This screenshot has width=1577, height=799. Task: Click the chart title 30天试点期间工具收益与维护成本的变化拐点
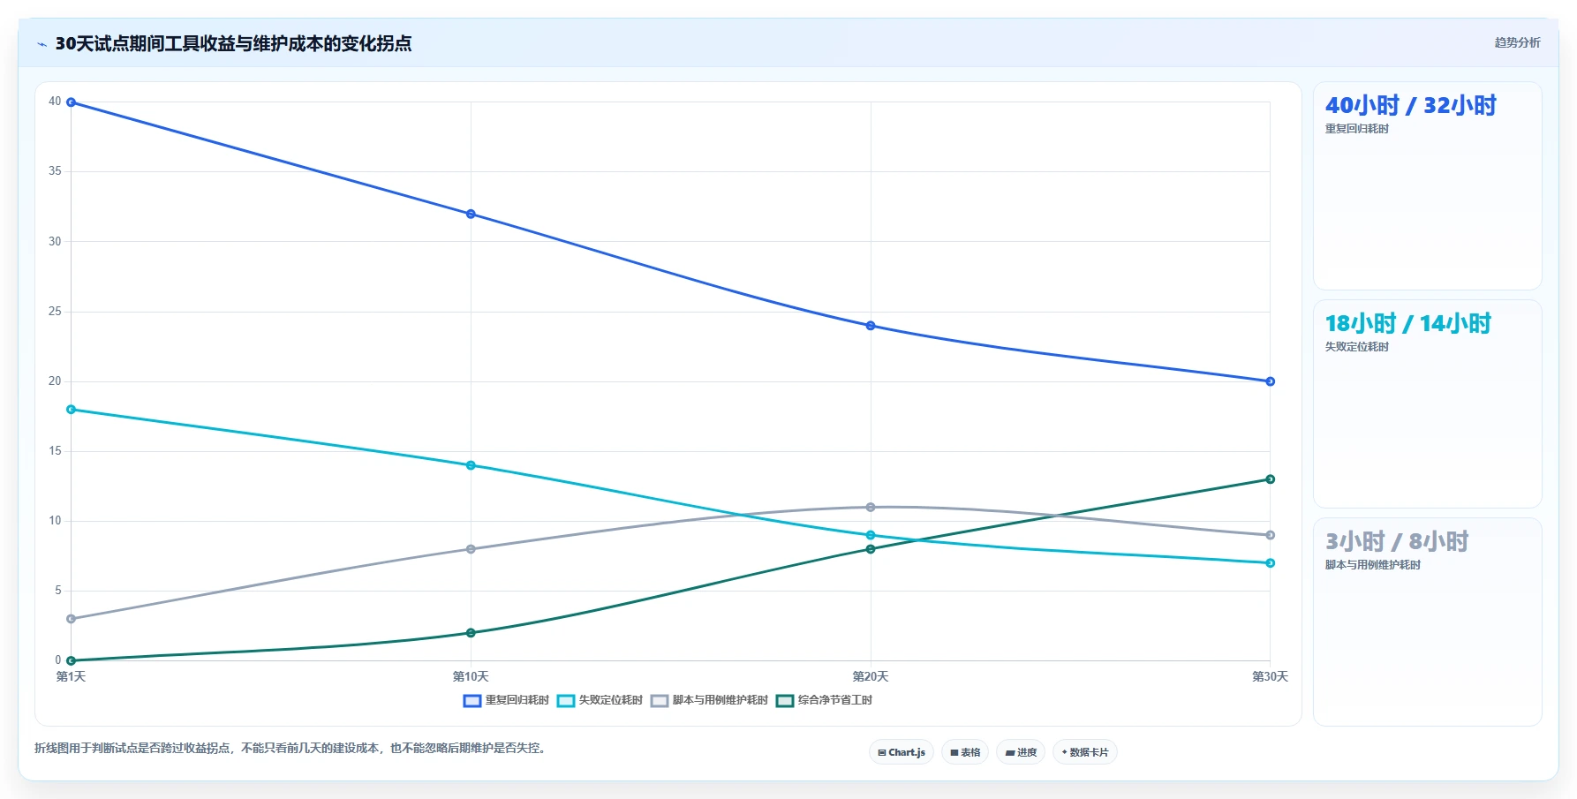[x=233, y=44]
